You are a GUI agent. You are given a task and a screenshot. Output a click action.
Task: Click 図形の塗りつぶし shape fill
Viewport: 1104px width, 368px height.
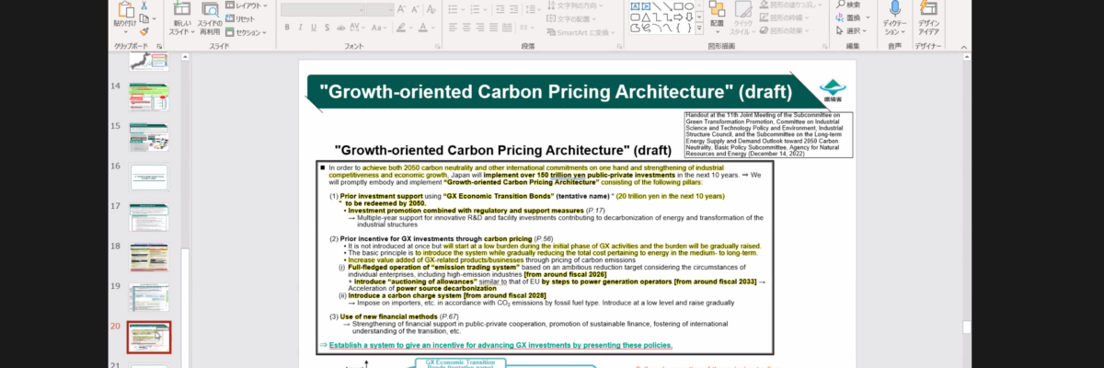(790, 5)
